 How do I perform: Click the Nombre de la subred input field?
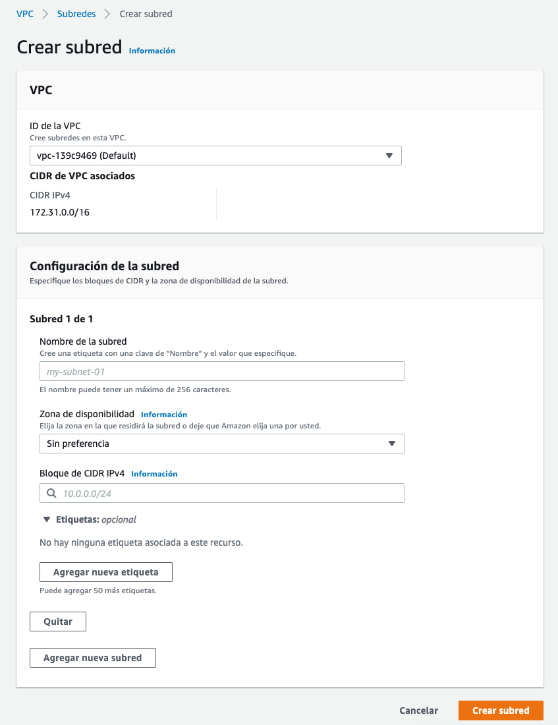tap(222, 371)
